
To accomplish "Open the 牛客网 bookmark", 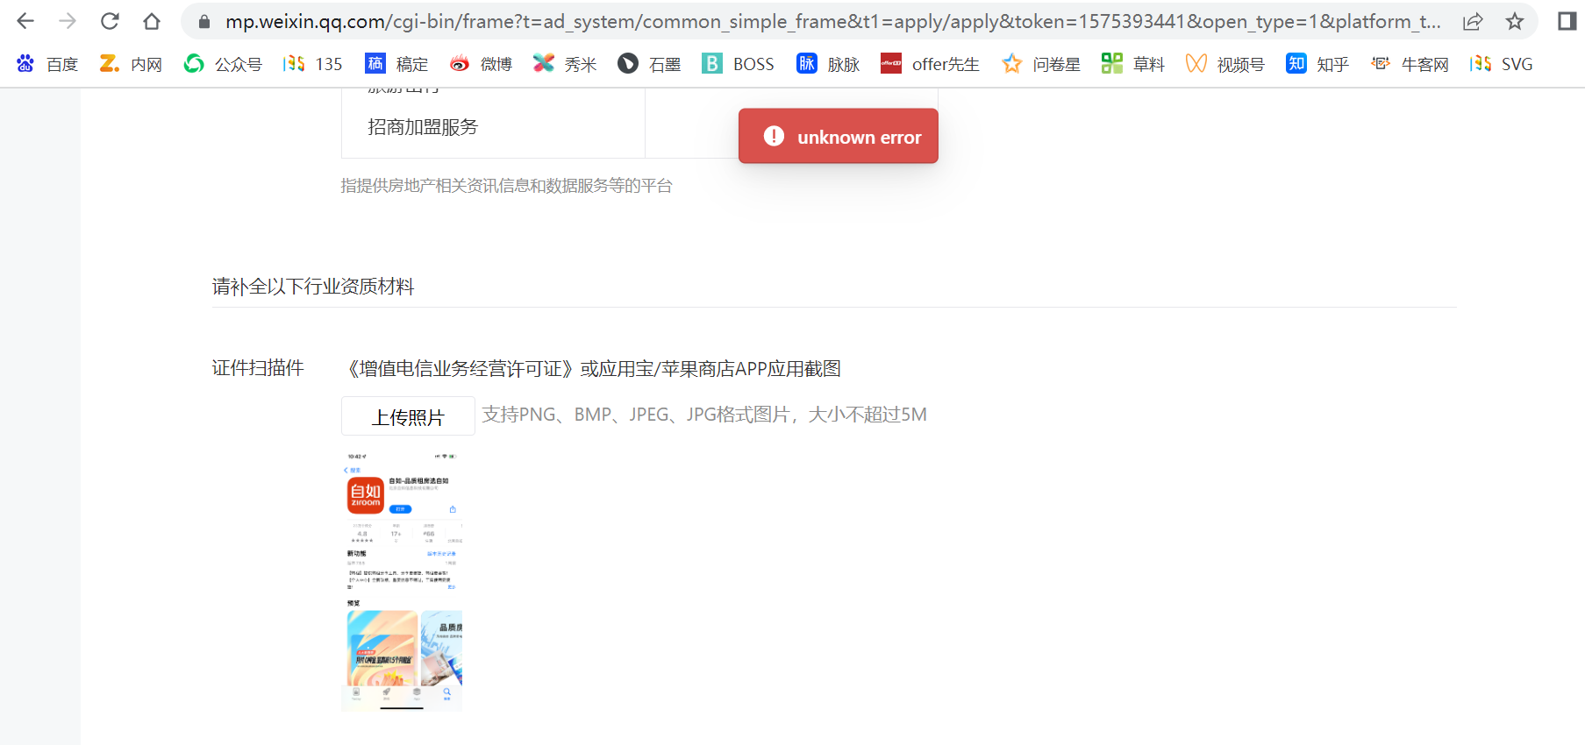I will pyautogui.click(x=1410, y=64).
